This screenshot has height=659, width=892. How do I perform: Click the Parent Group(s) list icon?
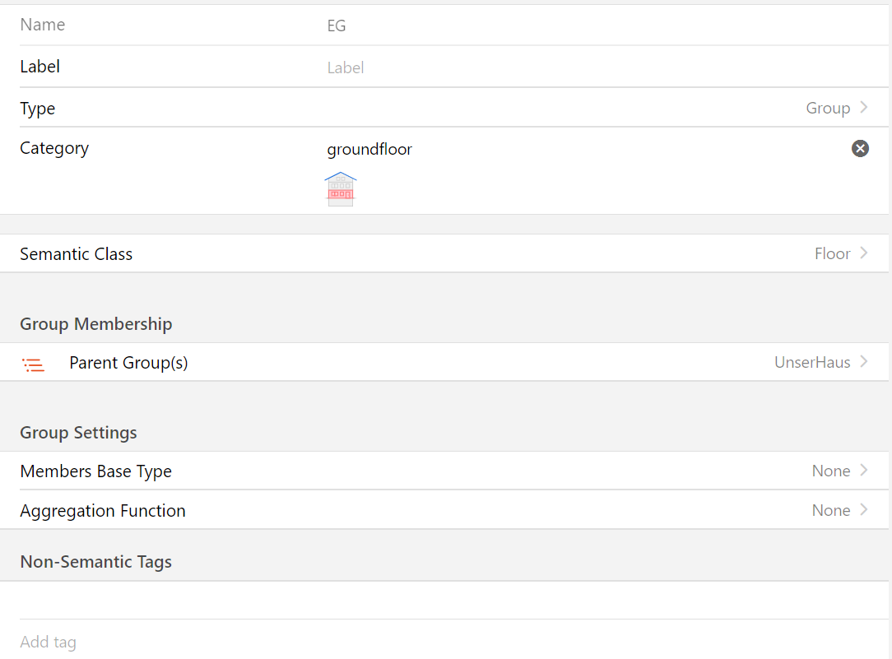(x=33, y=364)
